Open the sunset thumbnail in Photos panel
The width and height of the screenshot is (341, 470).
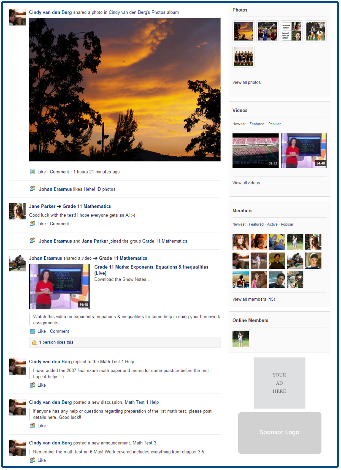pyautogui.click(x=243, y=31)
